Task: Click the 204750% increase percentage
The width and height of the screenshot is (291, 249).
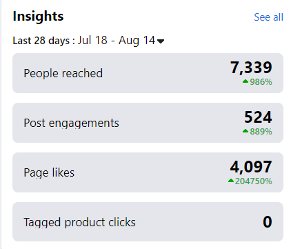Action: (254, 181)
